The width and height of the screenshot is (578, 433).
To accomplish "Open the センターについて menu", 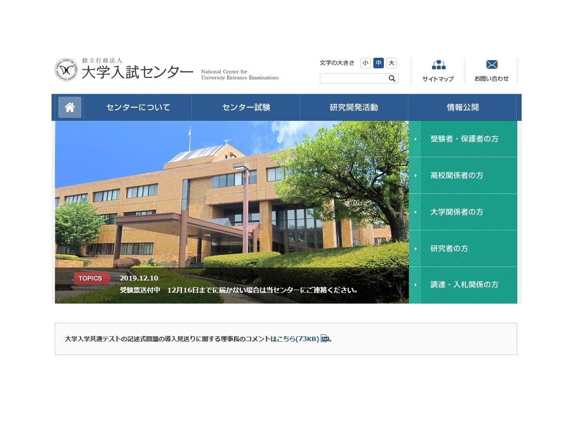I will click(138, 107).
